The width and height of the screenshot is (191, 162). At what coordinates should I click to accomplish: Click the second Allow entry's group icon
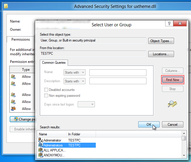[x=13, y=84]
